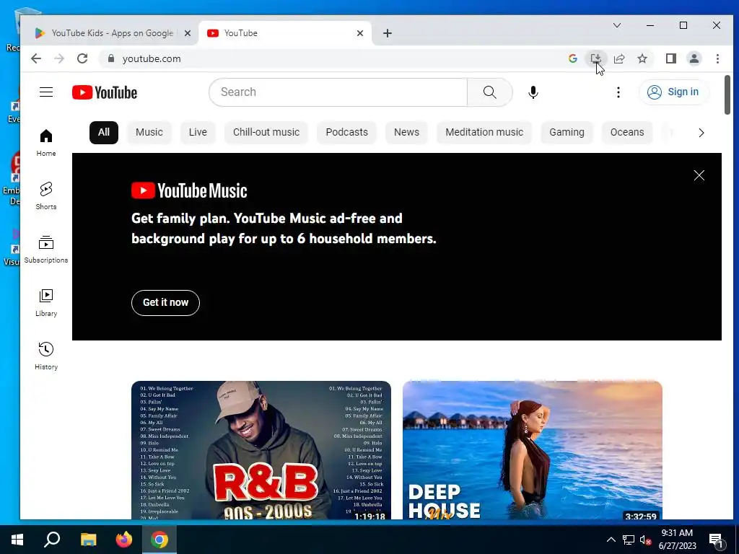Select the All filter chip
The width and height of the screenshot is (739, 554).
click(104, 133)
